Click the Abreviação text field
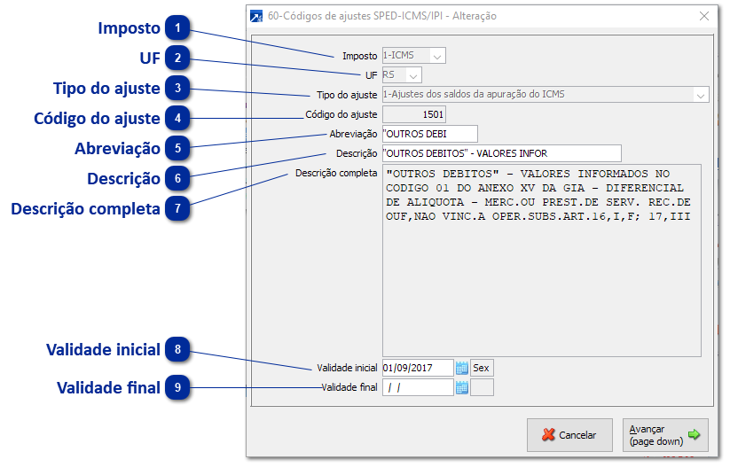This screenshot has height=467, width=730. point(428,134)
